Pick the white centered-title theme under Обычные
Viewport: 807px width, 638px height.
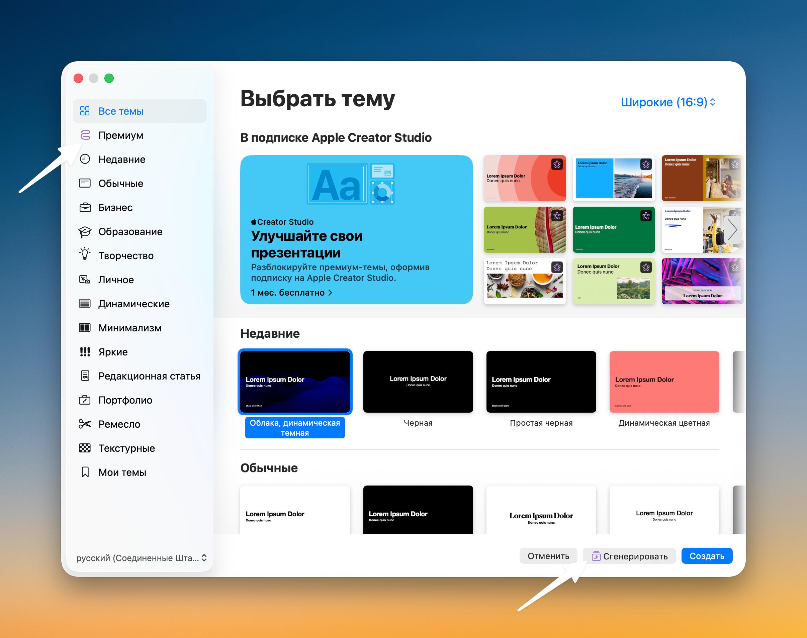[x=664, y=510]
